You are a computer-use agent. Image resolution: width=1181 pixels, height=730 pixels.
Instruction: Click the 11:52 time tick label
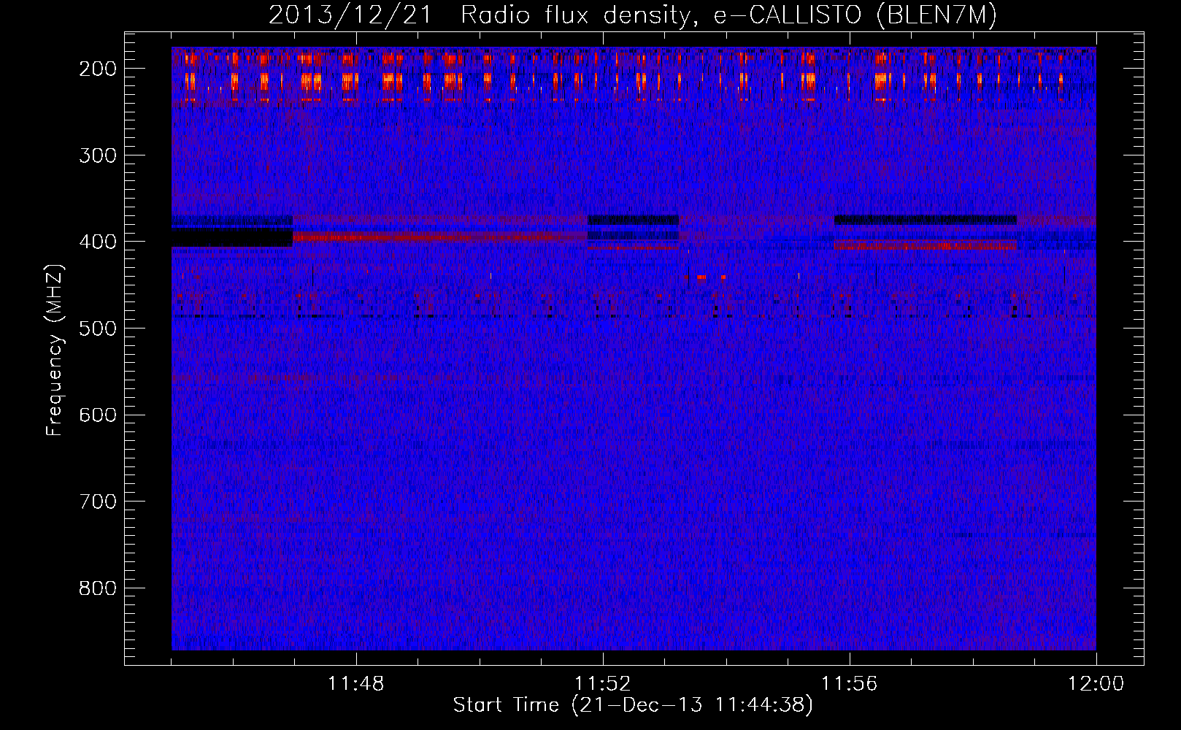(603, 684)
